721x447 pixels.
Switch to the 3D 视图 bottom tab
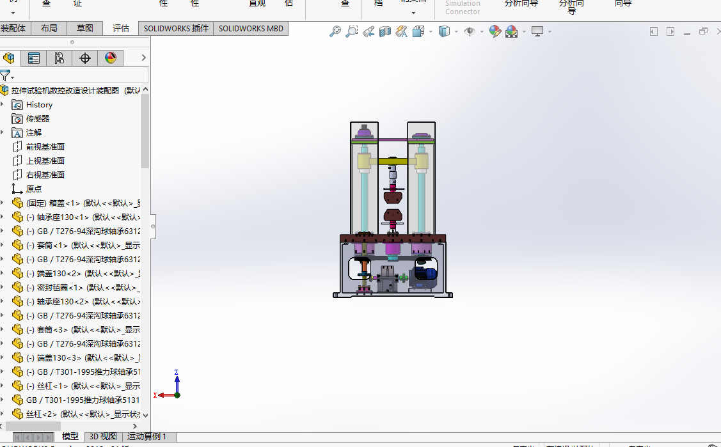pyautogui.click(x=103, y=436)
